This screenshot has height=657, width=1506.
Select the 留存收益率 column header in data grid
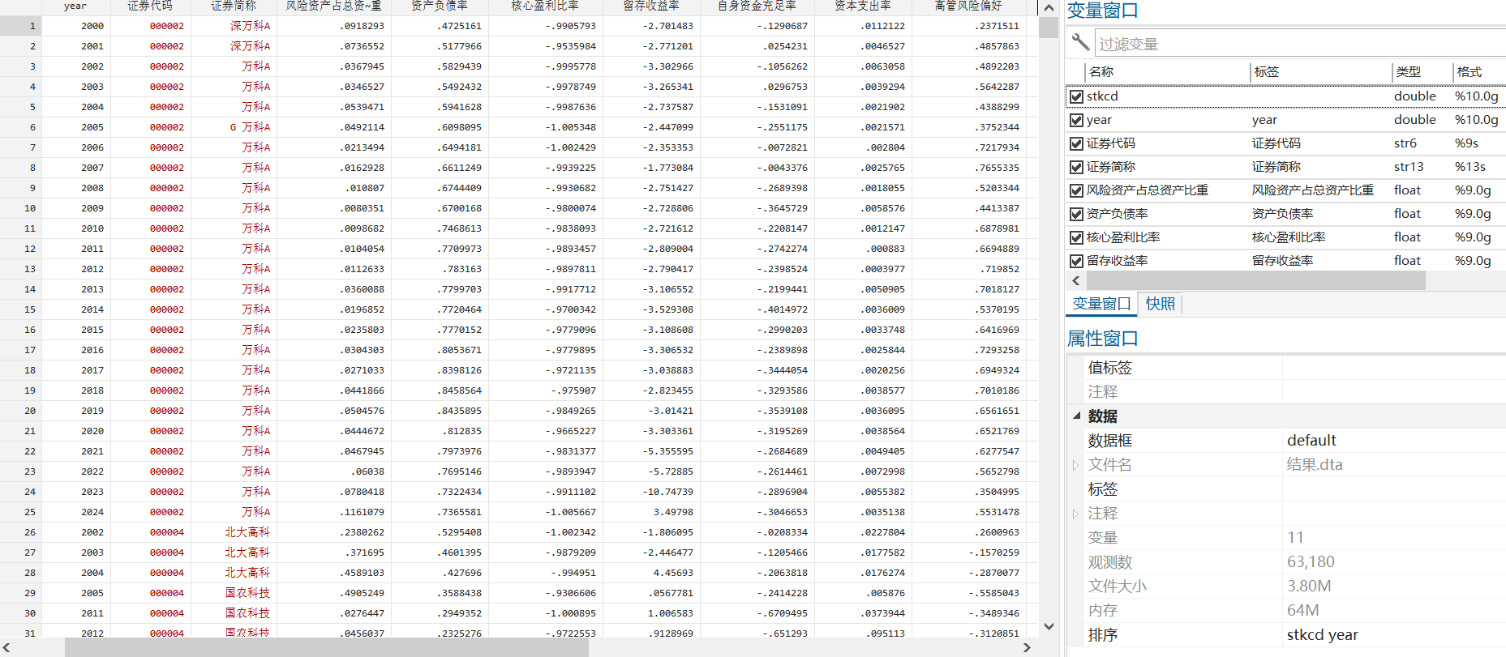click(651, 6)
